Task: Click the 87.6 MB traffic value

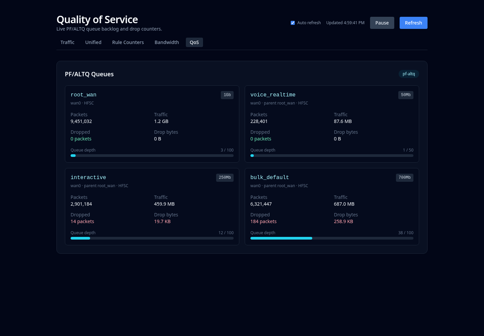Action: click(x=343, y=121)
